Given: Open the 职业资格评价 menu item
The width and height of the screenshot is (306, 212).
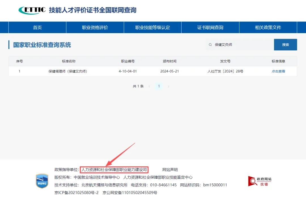Looking at the screenshot, I should click(x=95, y=27).
